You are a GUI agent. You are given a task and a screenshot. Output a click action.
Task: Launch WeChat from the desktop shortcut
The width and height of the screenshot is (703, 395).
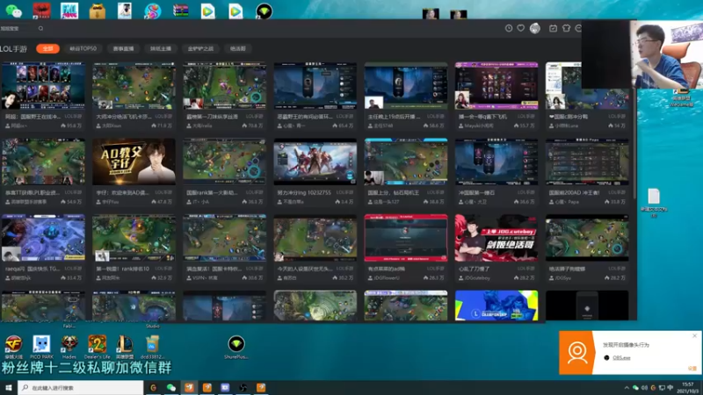pos(13,11)
